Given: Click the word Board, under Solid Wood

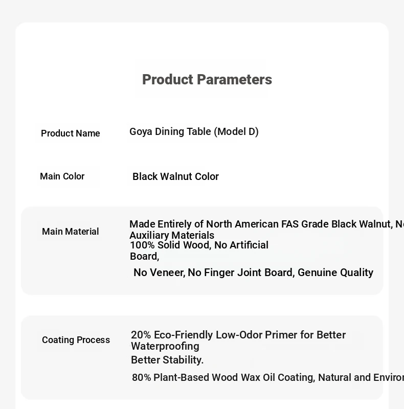Looking at the screenshot, I should click(x=144, y=257).
